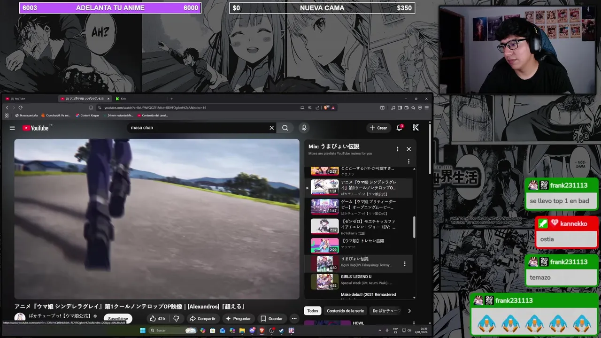
Task: Click the Preguntar button
Action: (238, 319)
